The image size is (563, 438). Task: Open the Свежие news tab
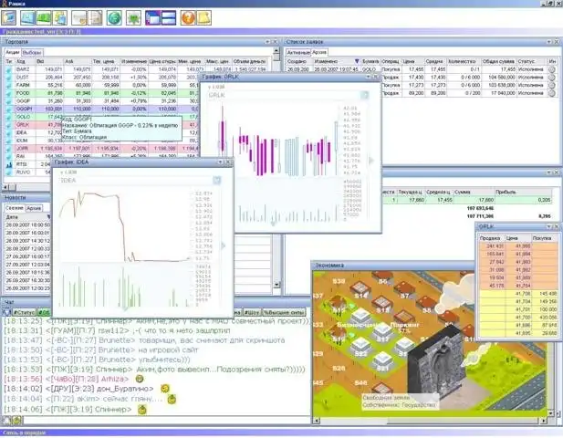pyautogui.click(x=15, y=208)
